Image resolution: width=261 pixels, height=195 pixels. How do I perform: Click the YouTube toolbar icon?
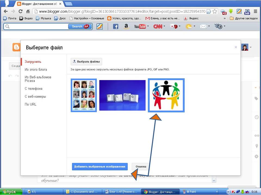click(x=140, y=26)
